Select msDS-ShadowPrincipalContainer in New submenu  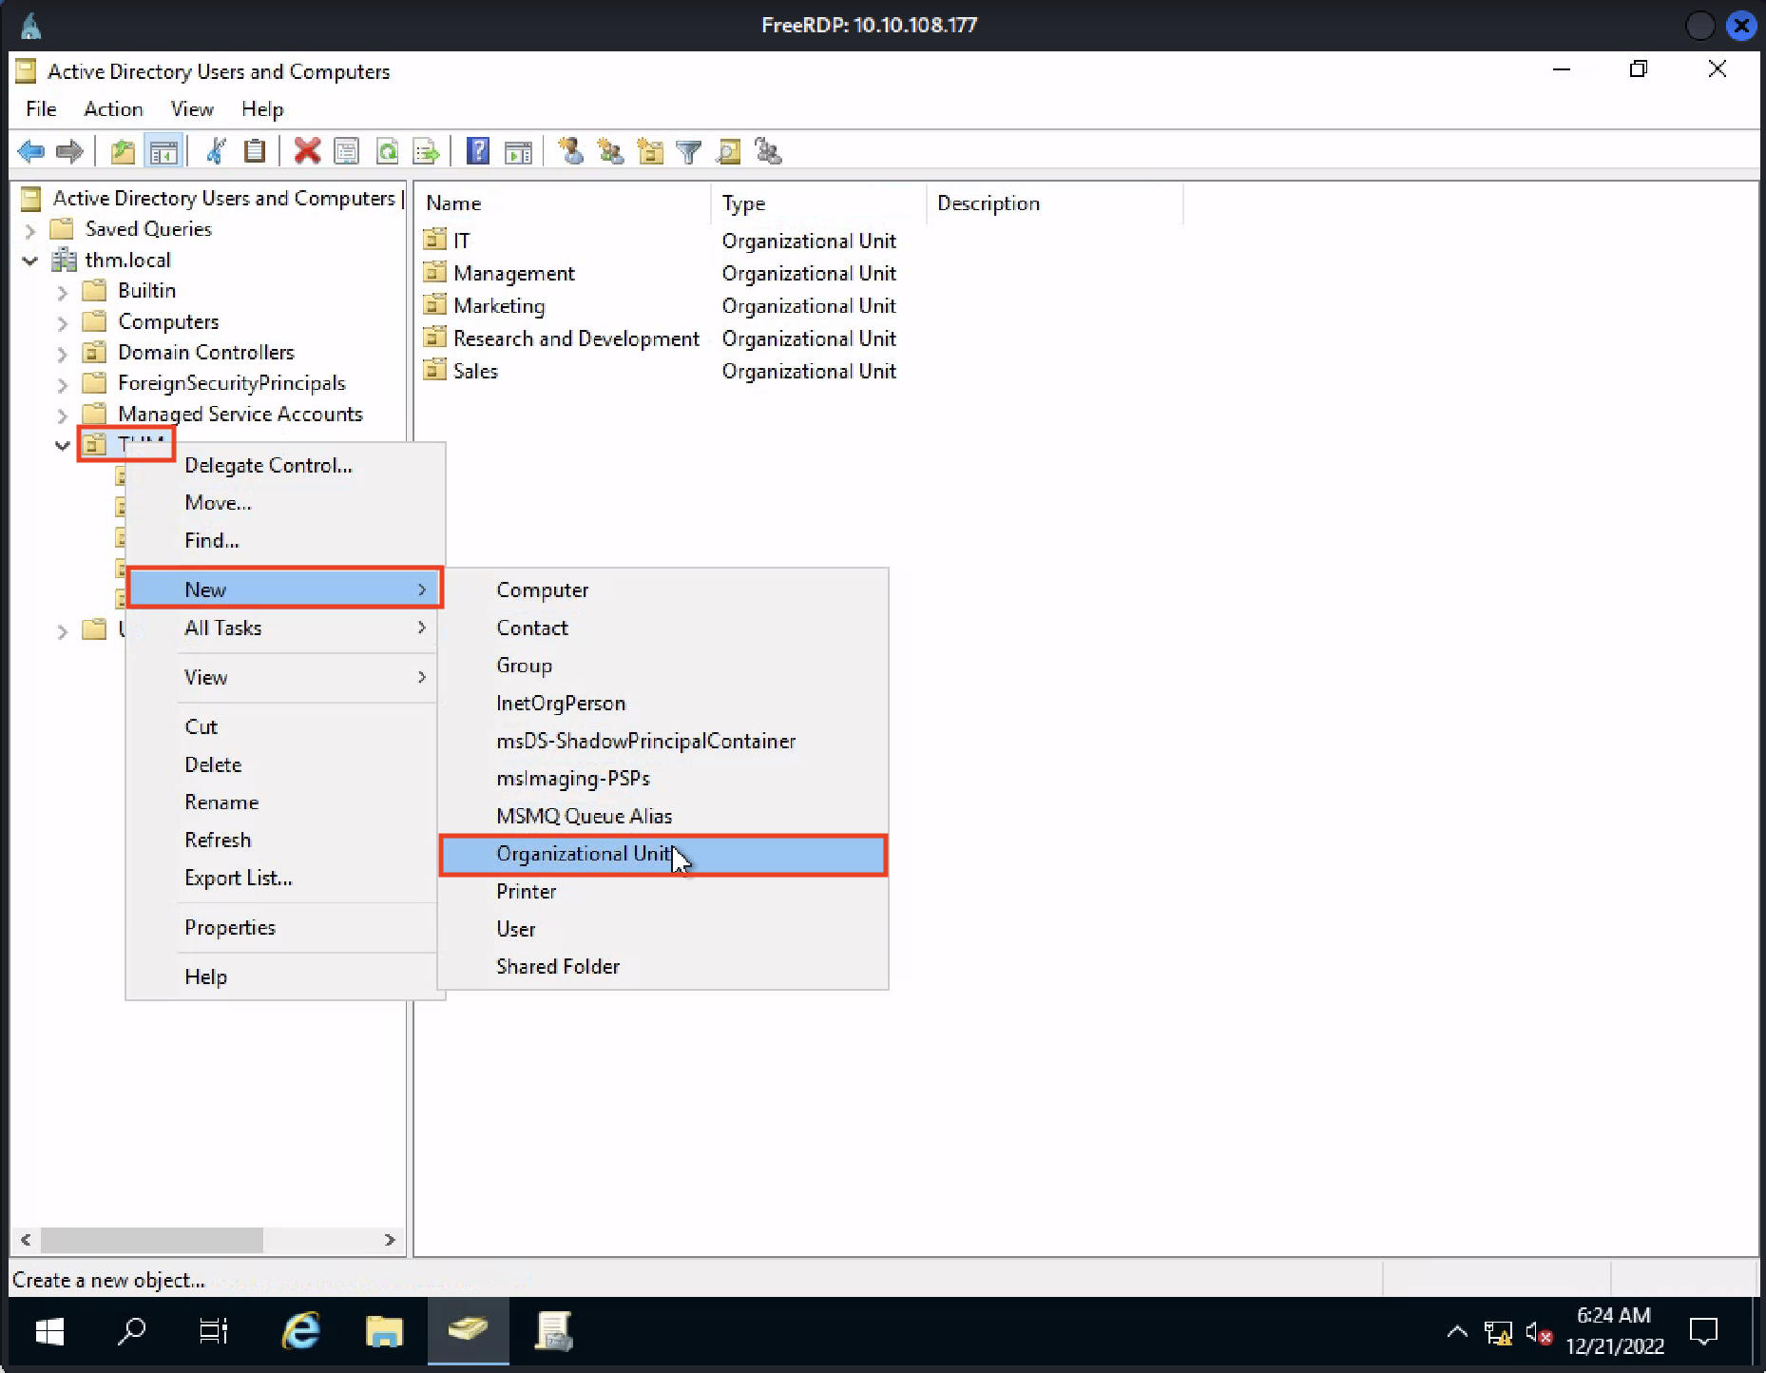pyautogui.click(x=663, y=741)
